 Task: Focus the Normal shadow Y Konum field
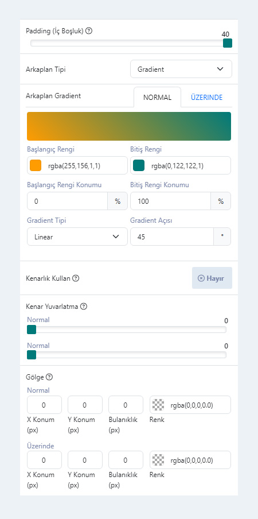85,405
